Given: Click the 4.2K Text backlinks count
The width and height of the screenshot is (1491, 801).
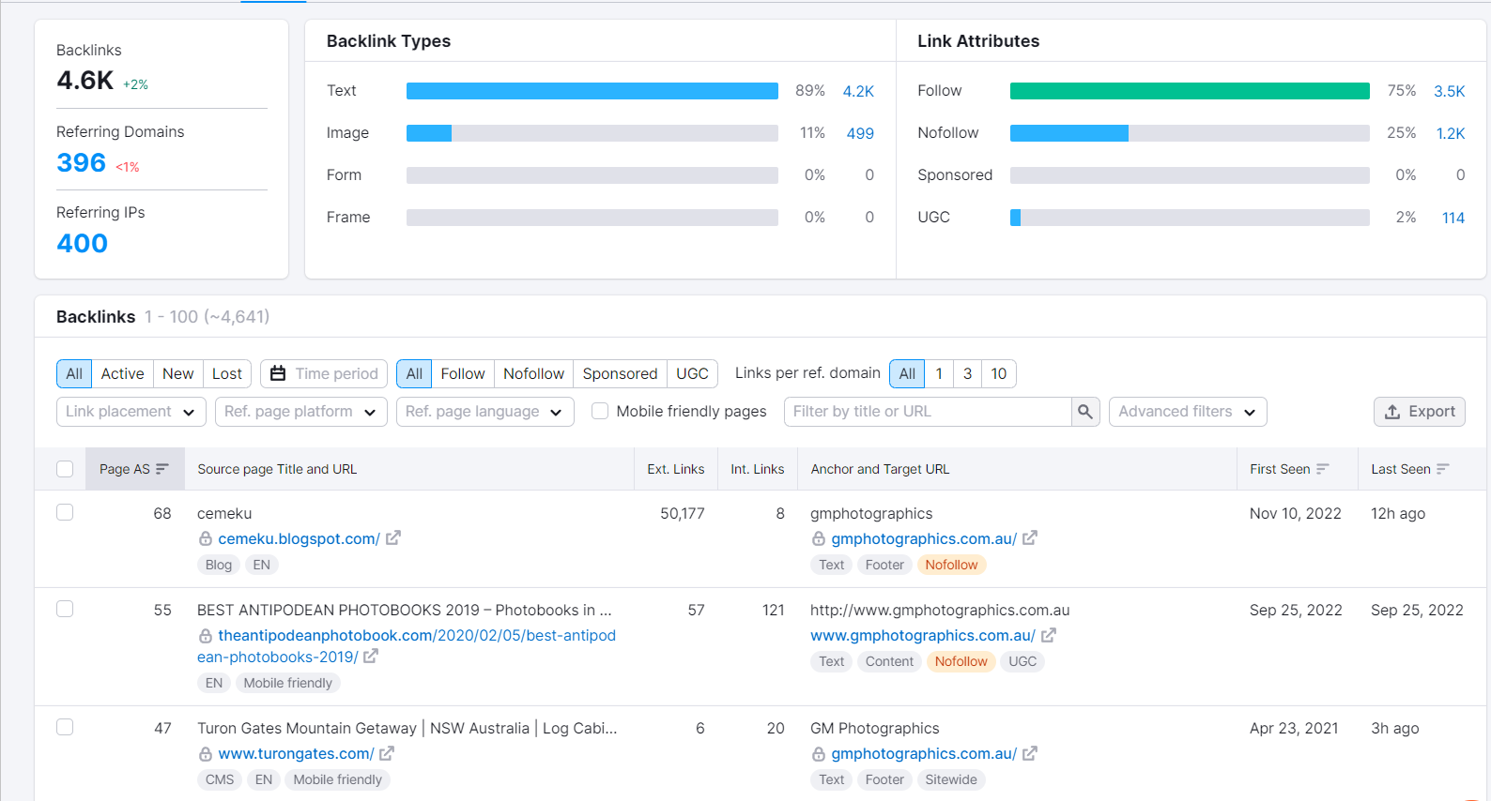Looking at the screenshot, I should pyautogui.click(x=858, y=91).
